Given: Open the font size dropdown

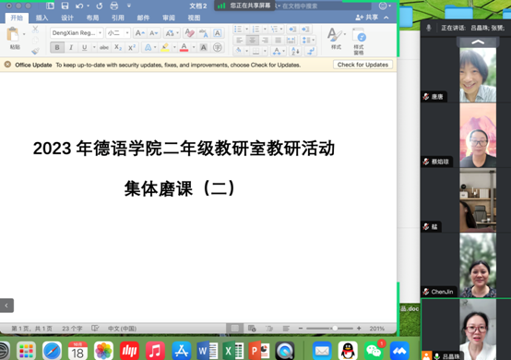Looking at the screenshot, I should click(127, 33).
